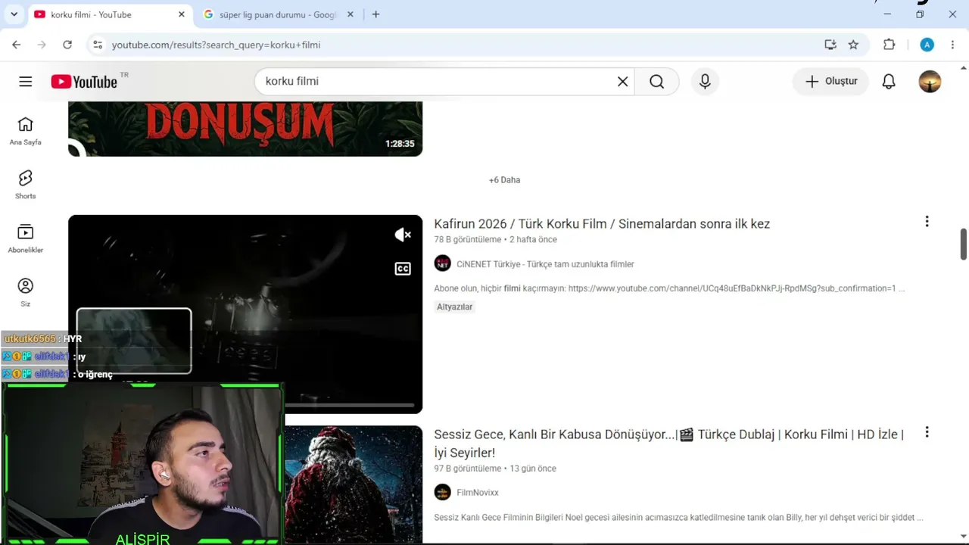969x545 pixels.
Task: Start voice search with the microphone
Action: coord(705,82)
